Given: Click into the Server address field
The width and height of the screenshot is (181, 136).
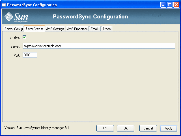Looking at the screenshot, I should click(x=99, y=46).
